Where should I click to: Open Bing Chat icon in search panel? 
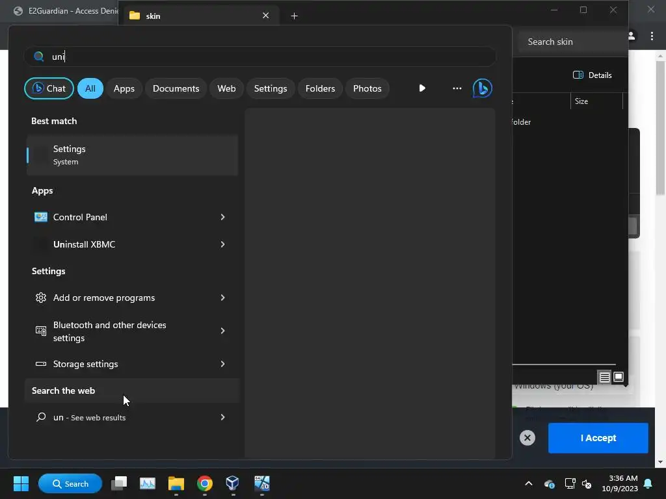point(482,88)
